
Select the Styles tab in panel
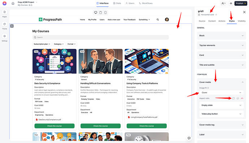pyautogui.click(x=232, y=21)
